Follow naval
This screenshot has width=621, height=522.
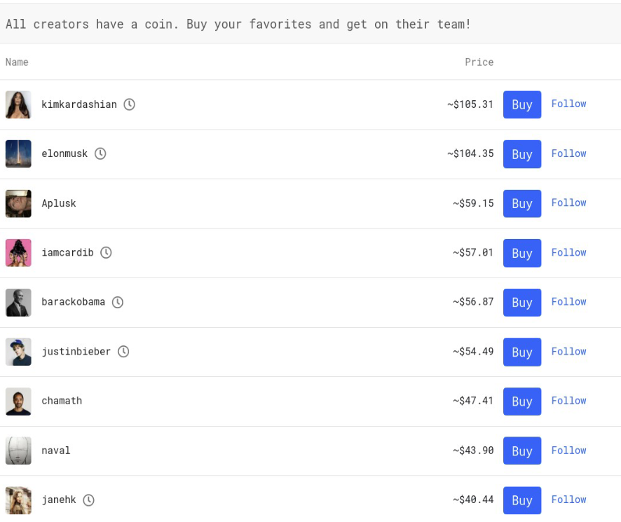(568, 451)
